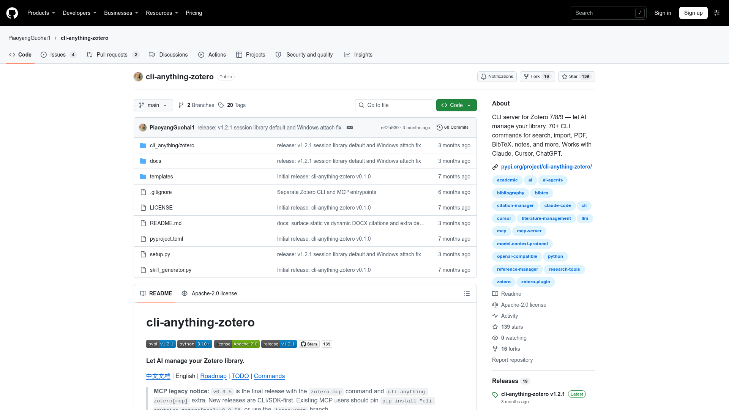Image resolution: width=729 pixels, height=410 pixels.
Task: Click the GitHub logo icon
Action: tap(12, 13)
